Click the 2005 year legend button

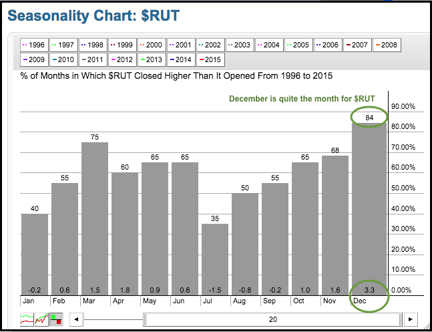click(x=298, y=45)
